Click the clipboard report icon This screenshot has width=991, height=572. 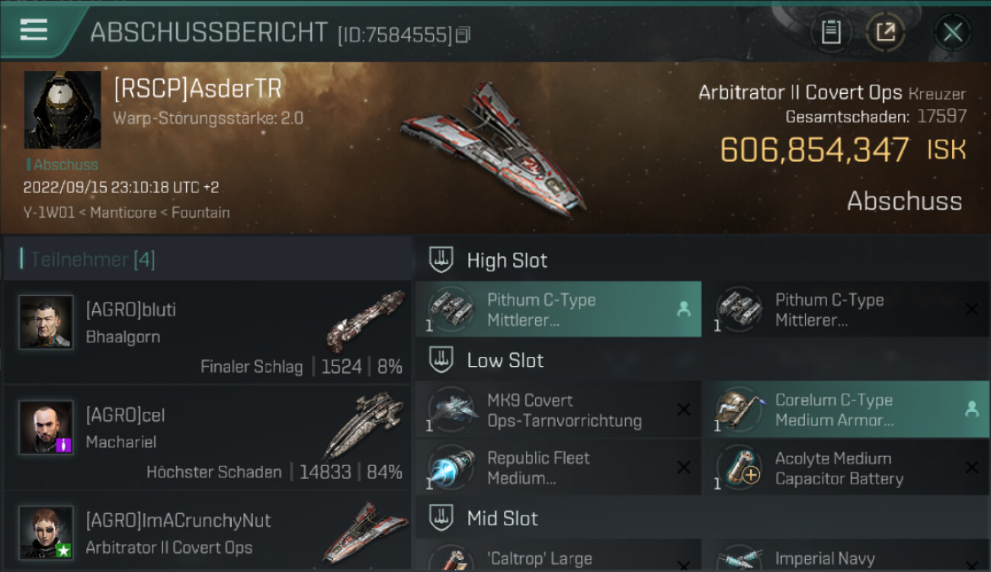pyautogui.click(x=831, y=32)
